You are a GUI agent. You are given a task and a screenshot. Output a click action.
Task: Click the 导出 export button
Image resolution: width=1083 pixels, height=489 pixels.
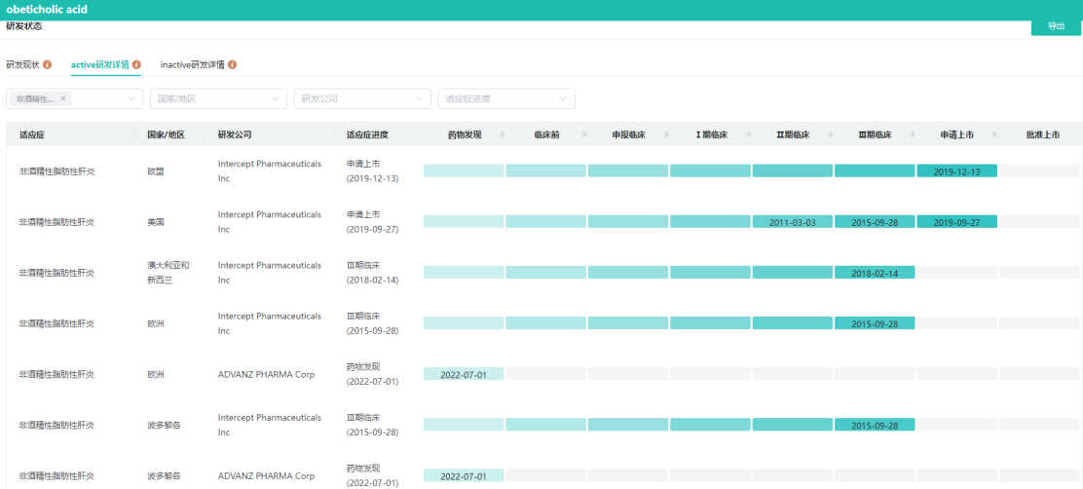pos(1056,26)
